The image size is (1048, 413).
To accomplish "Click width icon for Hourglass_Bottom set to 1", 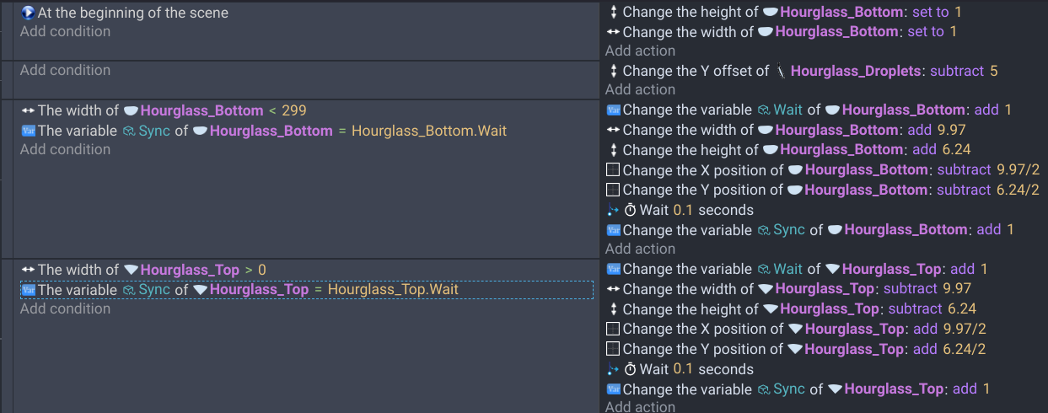I will (x=613, y=31).
